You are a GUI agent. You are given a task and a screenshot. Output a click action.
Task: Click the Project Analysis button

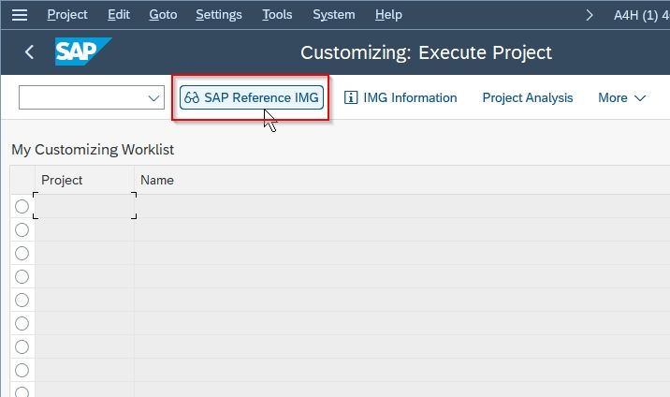click(x=527, y=98)
